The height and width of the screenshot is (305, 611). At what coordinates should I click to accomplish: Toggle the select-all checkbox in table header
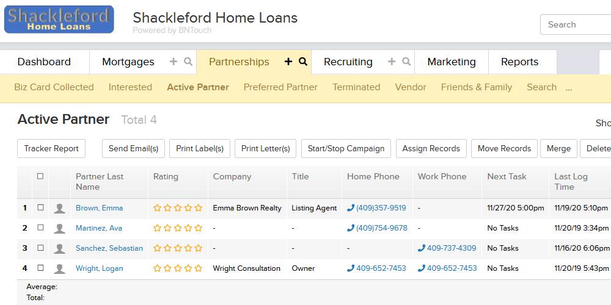(40, 176)
